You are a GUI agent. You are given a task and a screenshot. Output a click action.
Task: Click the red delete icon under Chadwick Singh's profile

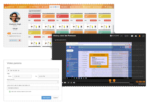(x=20, y=40)
